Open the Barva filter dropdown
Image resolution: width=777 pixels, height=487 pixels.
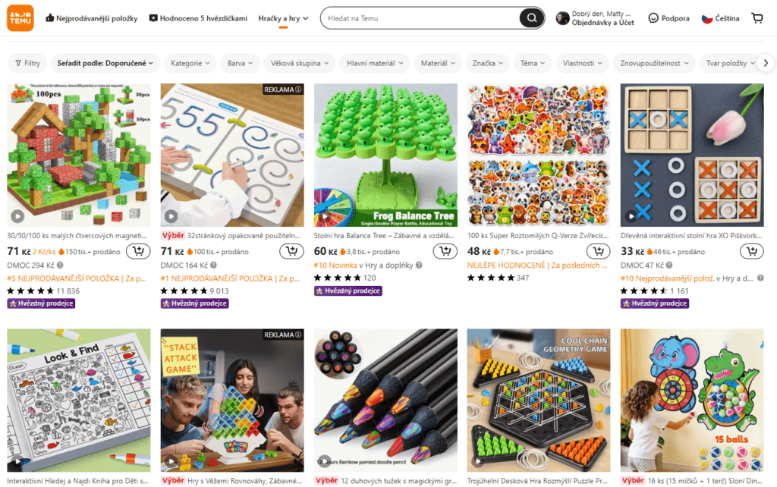(x=241, y=63)
